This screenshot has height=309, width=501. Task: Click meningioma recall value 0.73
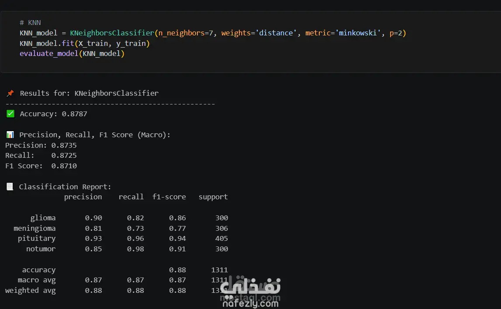135,229
